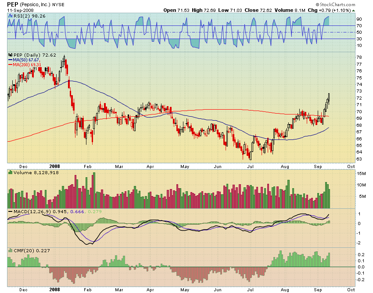Click the 78 price axis label
The image size is (373, 293).
pyautogui.click(x=359, y=57)
